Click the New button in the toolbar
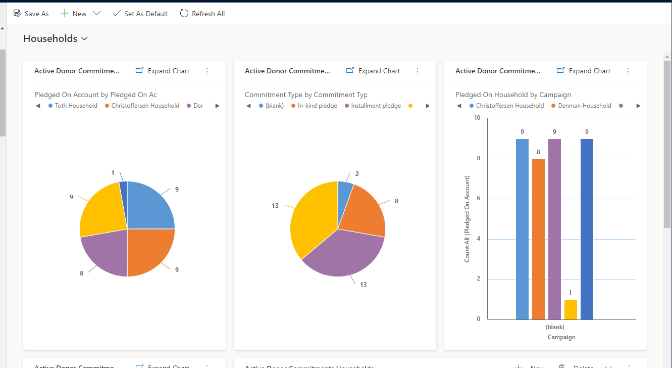The width and height of the screenshot is (672, 368). point(74,14)
